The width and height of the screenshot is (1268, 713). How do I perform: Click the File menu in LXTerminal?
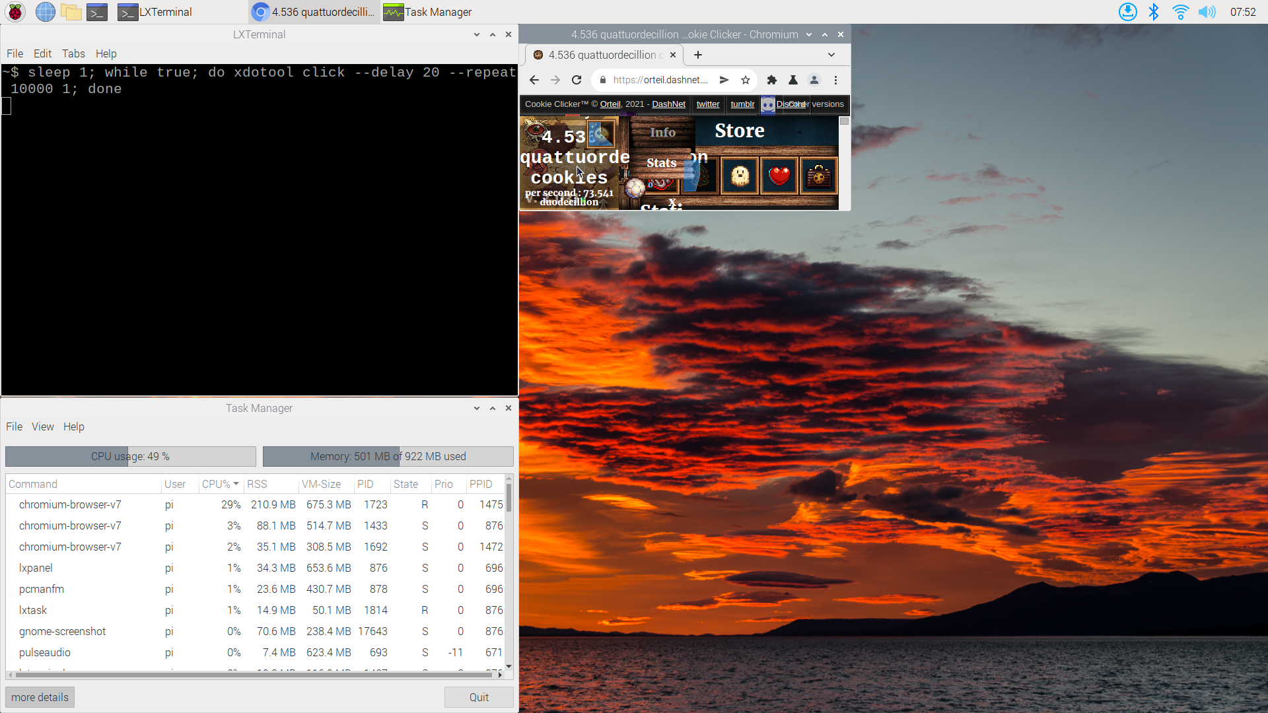14,53
